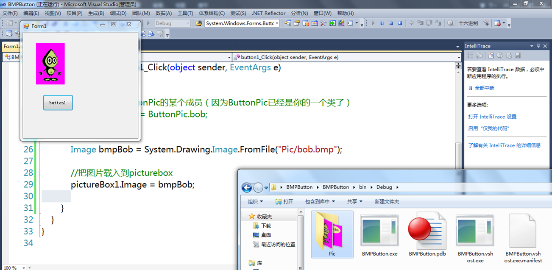Open the Toolbox hammer-wrench icon
This screenshot has width=552, height=270.
tap(323, 23)
